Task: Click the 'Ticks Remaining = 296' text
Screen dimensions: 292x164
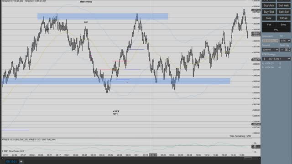Action: click(x=240, y=136)
